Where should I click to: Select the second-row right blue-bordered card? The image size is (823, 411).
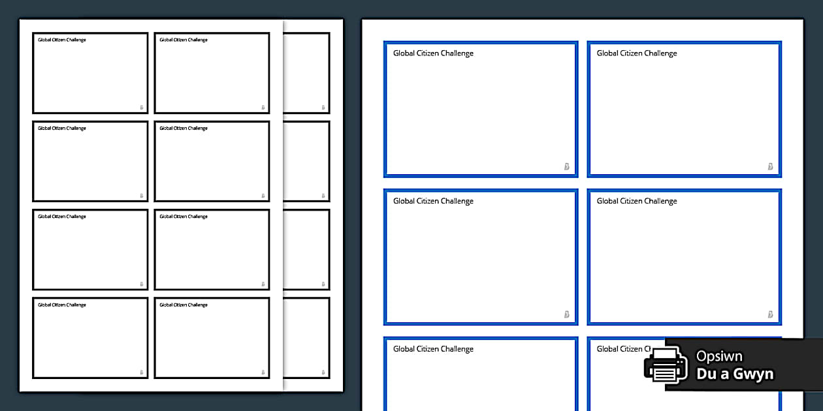pyautogui.click(x=684, y=257)
